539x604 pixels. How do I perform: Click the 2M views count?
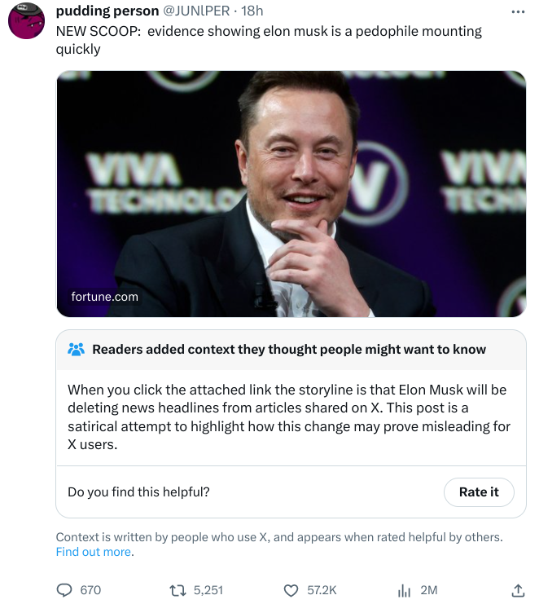(428, 589)
